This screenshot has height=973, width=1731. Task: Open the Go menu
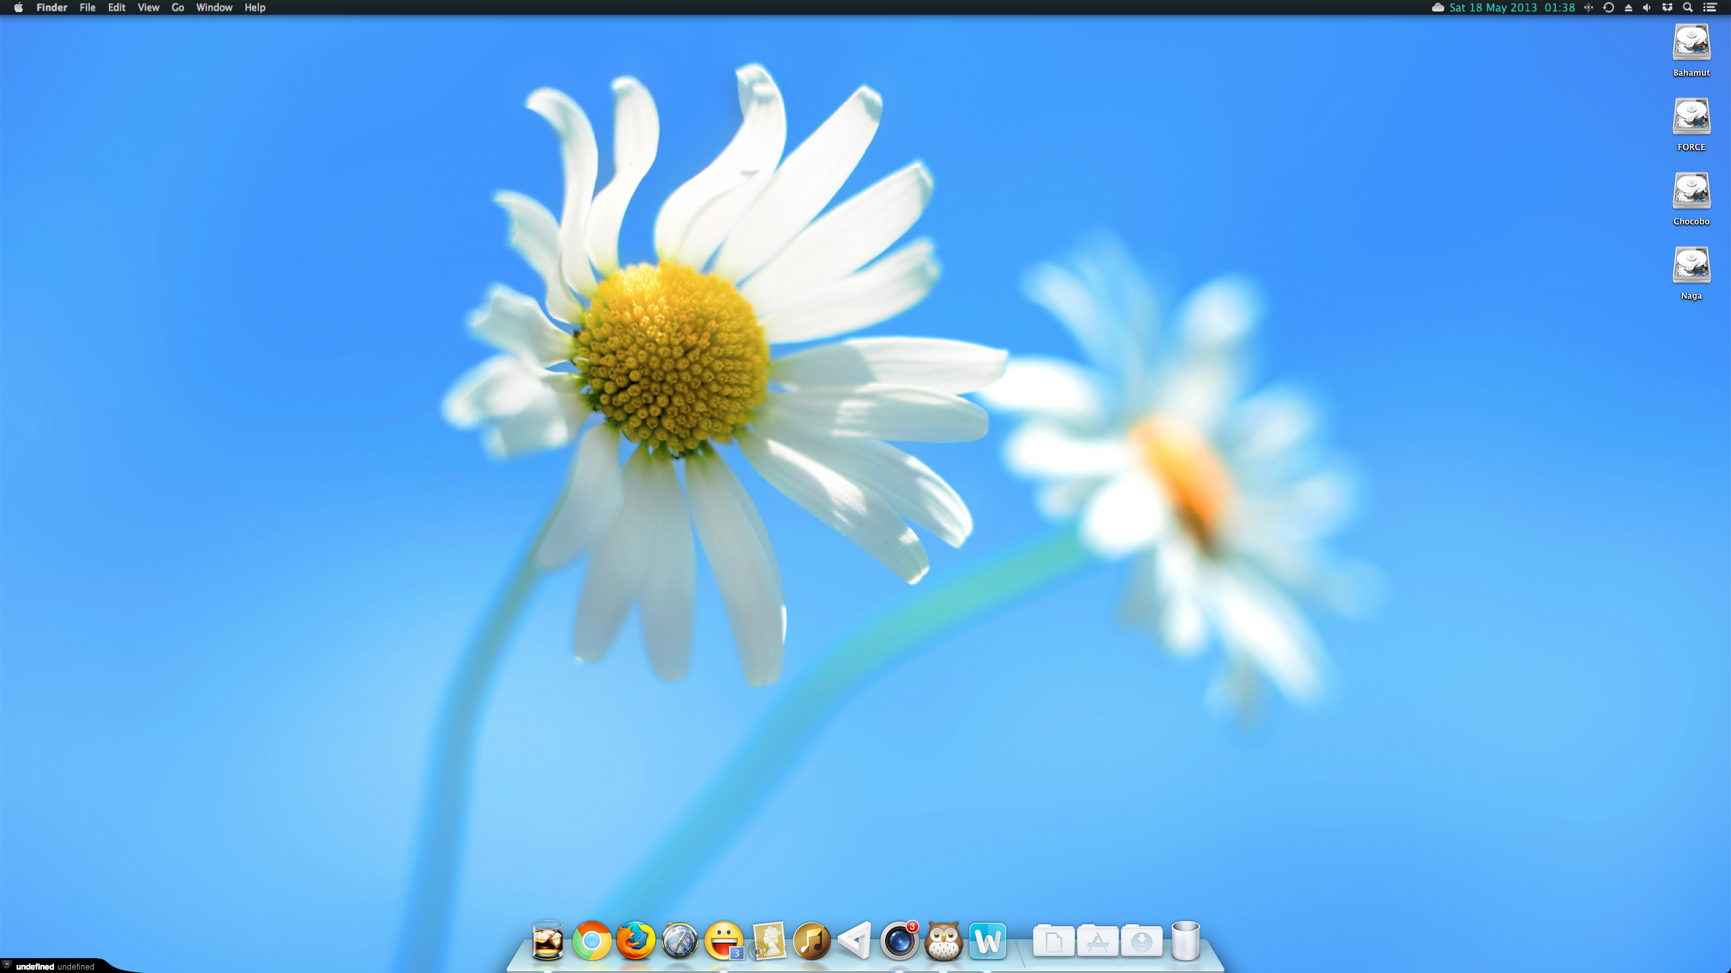[x=178, y=7]
